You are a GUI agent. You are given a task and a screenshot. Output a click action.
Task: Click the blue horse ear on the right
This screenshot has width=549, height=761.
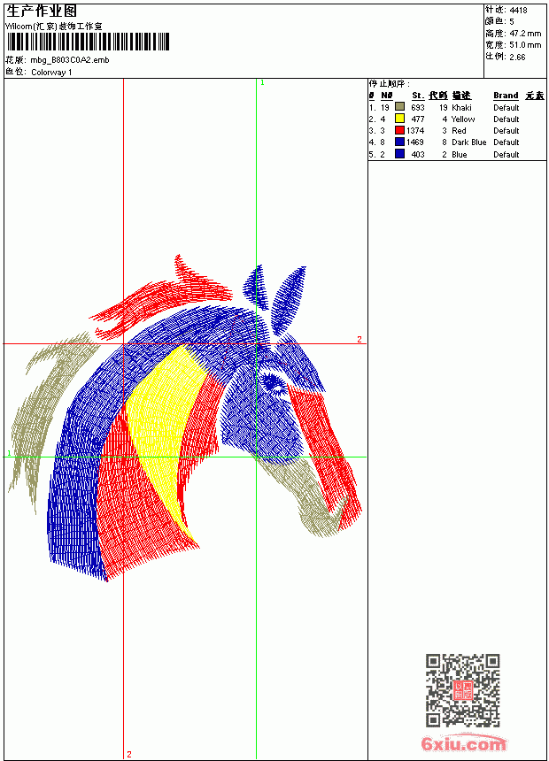click(288, 298)
